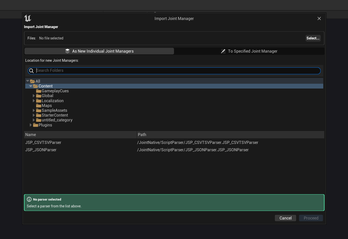Expand the Localization folder arrow
The height and width of the screenshot is (239, 348).
[x=34, y=101]
